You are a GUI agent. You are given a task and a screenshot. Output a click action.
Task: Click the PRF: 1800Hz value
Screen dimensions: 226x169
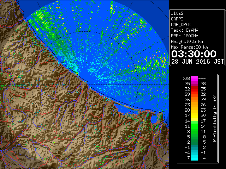(184, 36)
